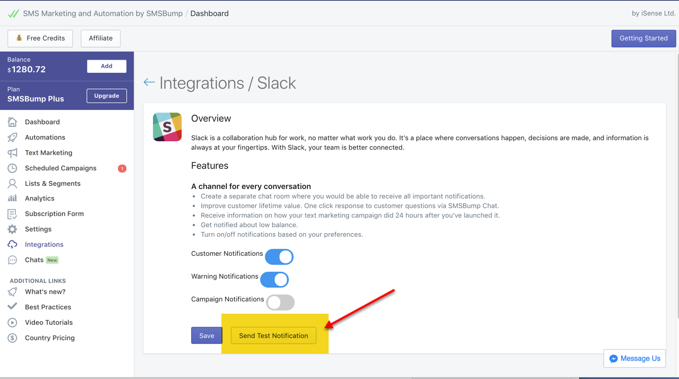Viewport: 679px width, 379px height.
Task: Disable the Warning Notifications switch
Action: (274, 280)
